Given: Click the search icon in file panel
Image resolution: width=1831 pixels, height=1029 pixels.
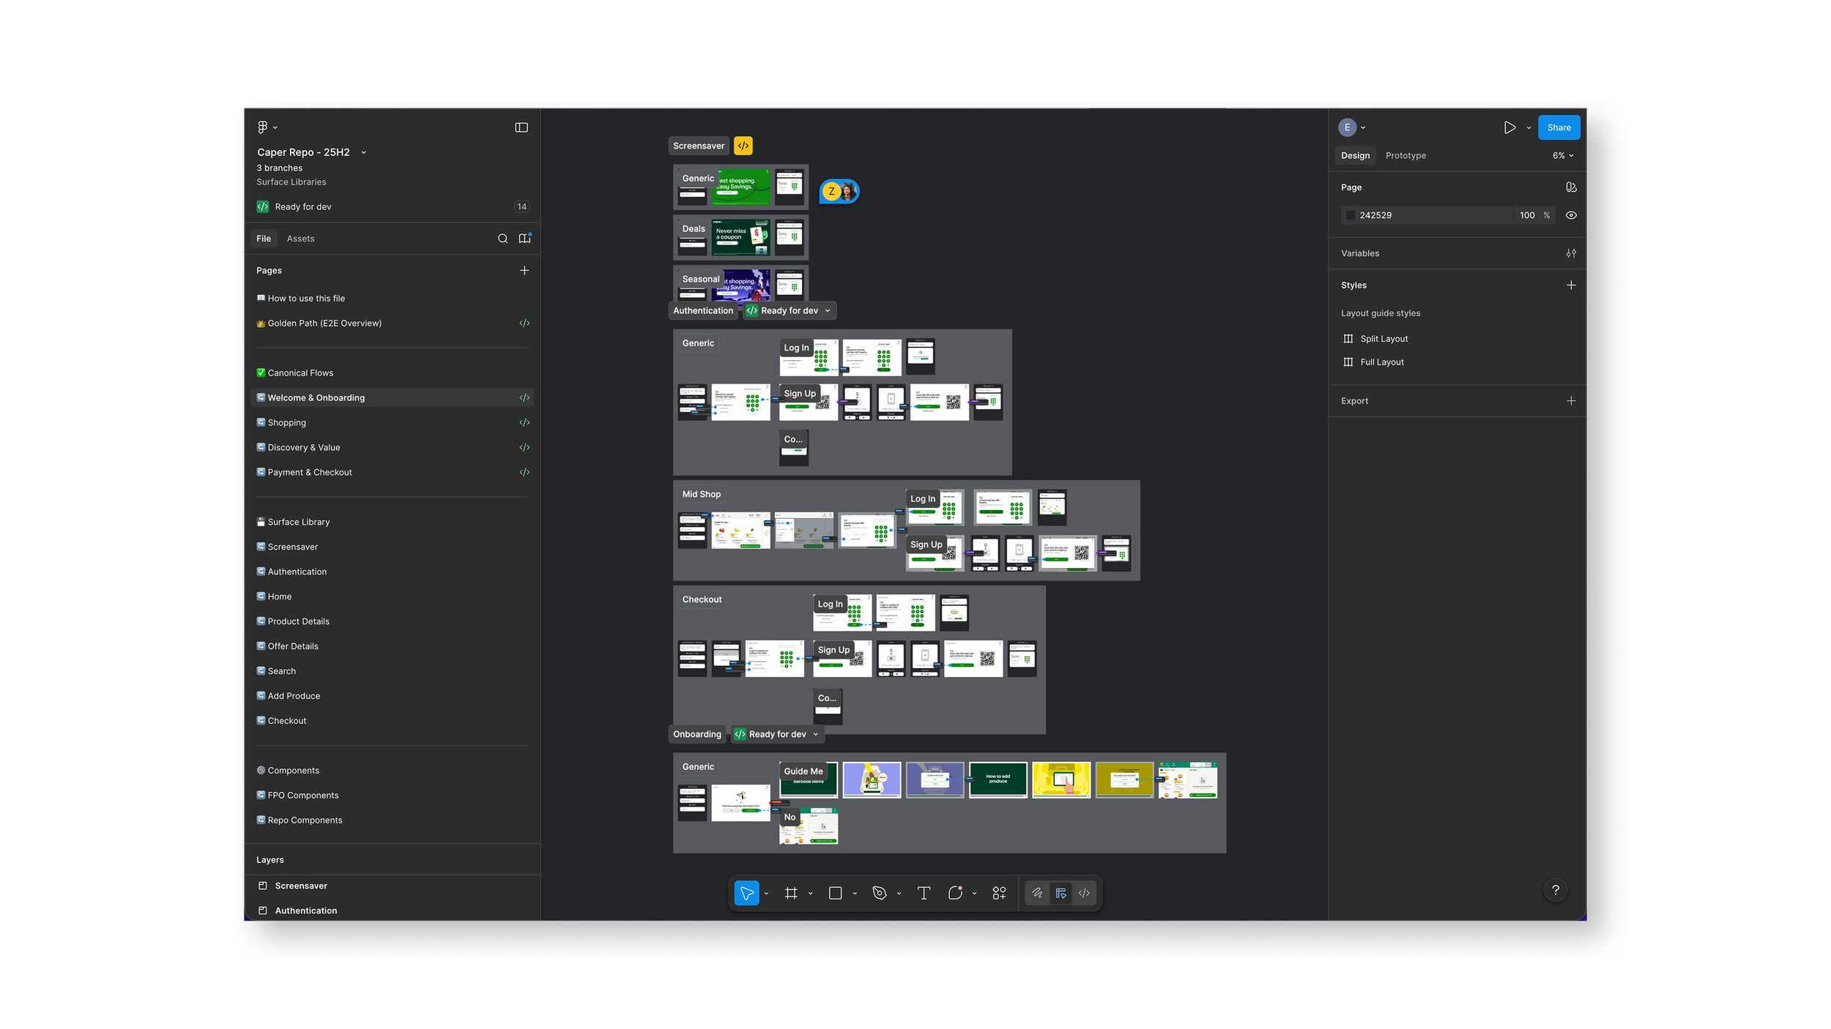Looking at the screenshot, I should (x=502, y=239).
